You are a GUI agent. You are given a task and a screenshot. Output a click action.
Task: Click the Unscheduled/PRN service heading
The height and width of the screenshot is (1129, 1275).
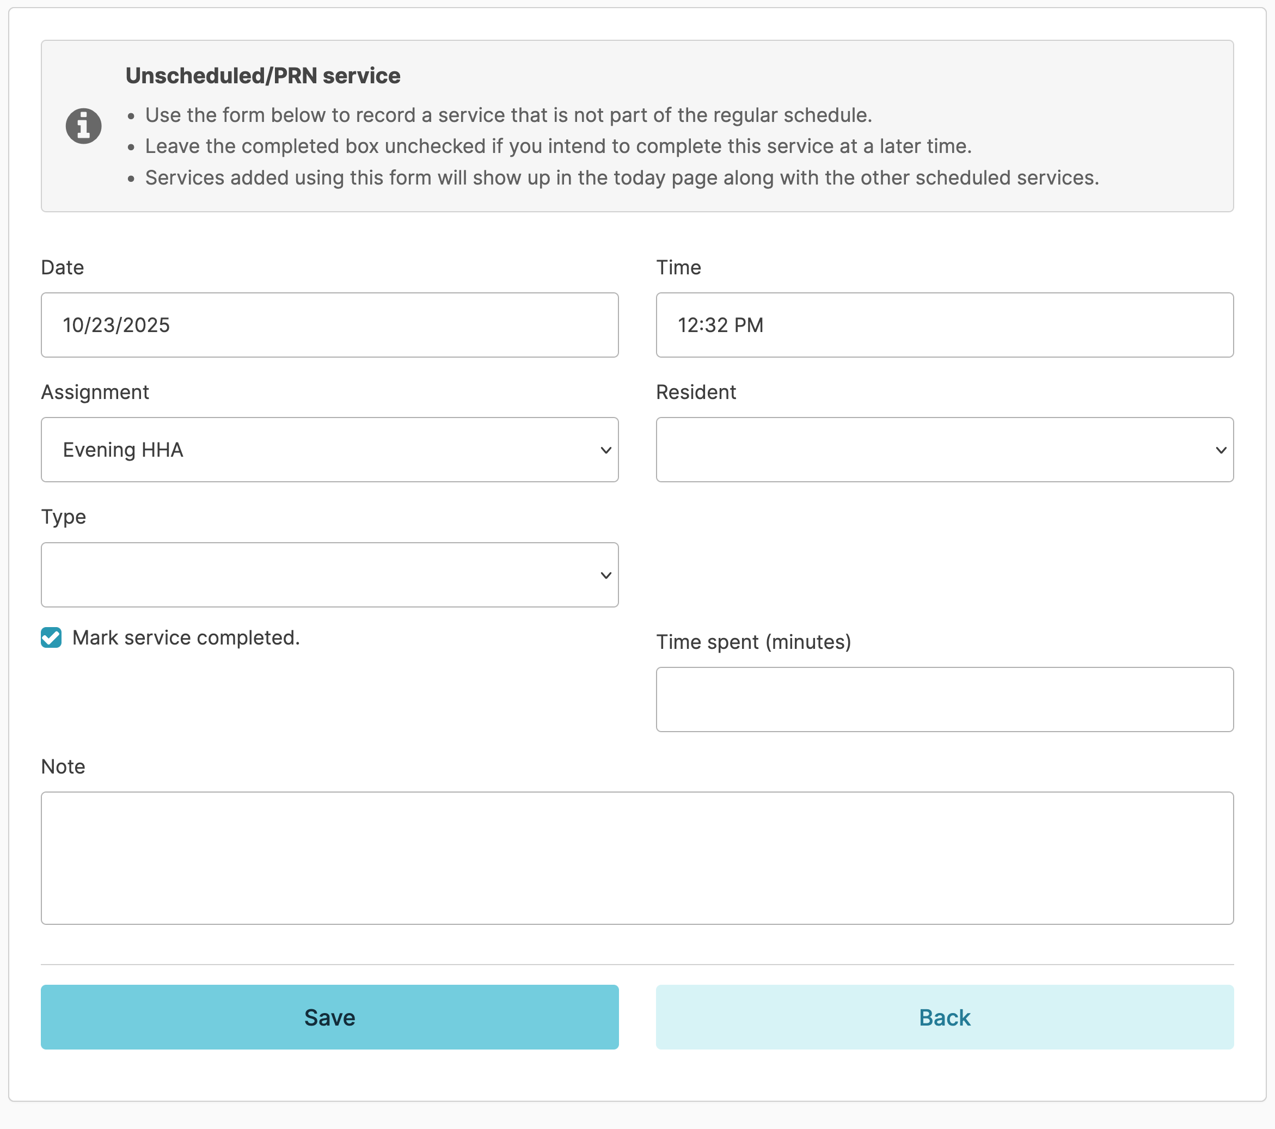point(262,76)
